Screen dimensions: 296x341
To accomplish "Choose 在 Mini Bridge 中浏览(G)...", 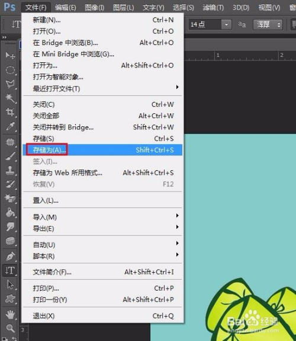I will 102,54.
